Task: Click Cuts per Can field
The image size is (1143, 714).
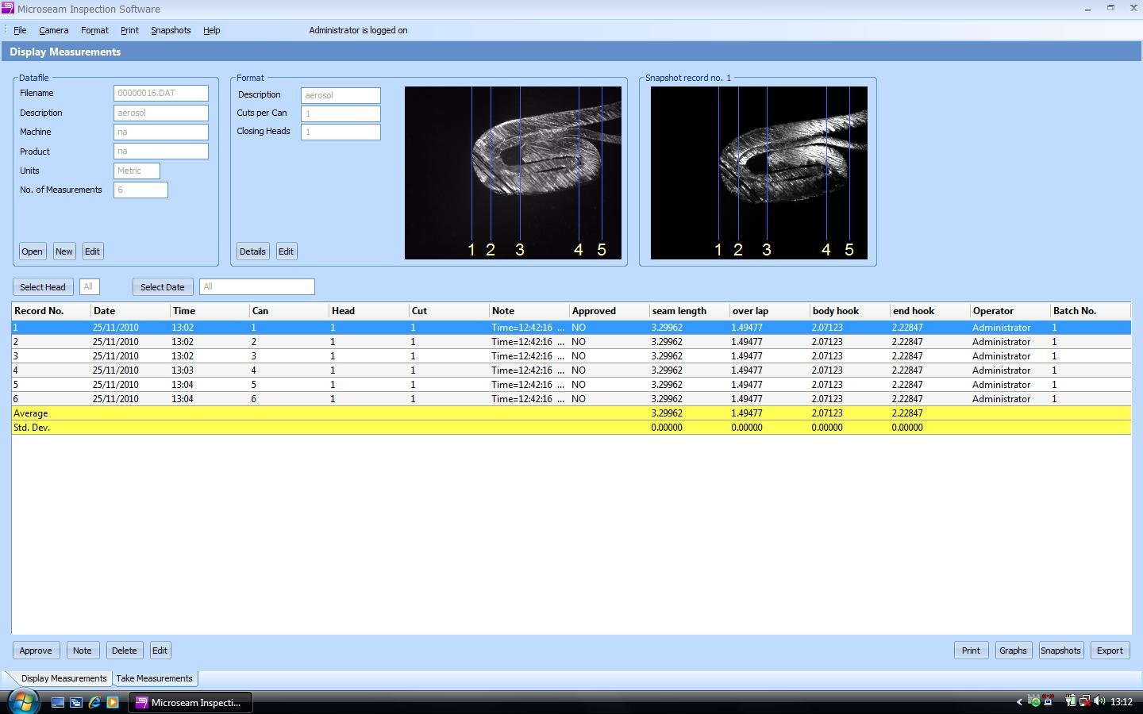Action: pos(341,113)
